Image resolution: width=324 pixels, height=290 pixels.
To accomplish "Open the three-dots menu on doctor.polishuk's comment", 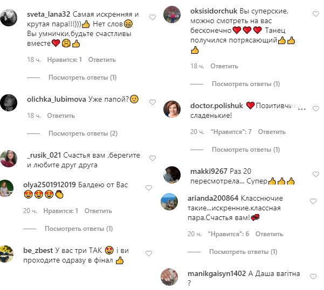I will (302, 109).
